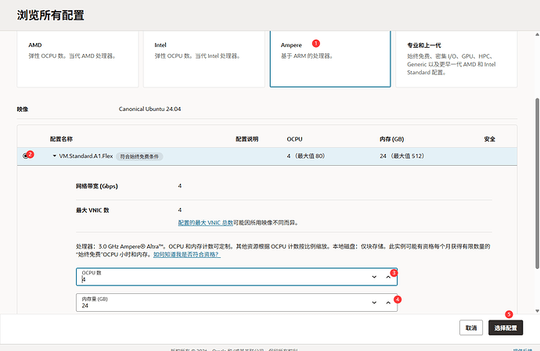Decrease the OCPU 数 value
540x351 pixels.
pyautogui.click(x=374, y=277)
